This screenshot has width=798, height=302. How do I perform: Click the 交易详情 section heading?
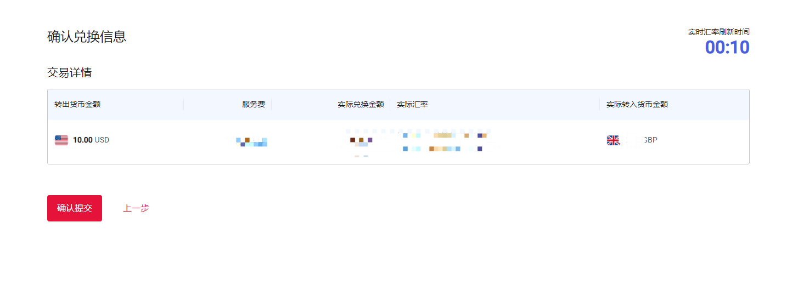69,73
